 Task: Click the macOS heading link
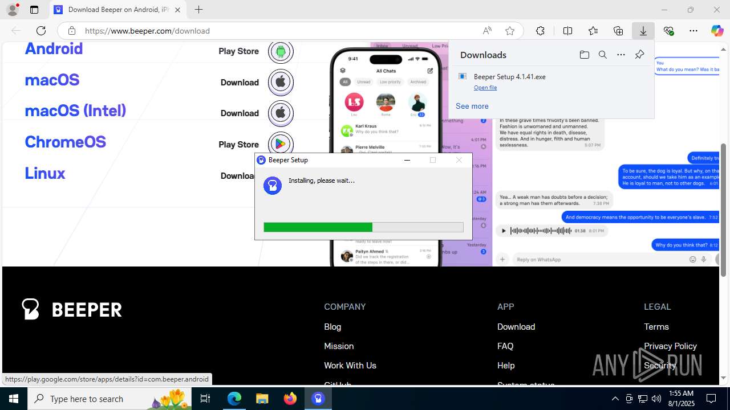pos(52,80)
